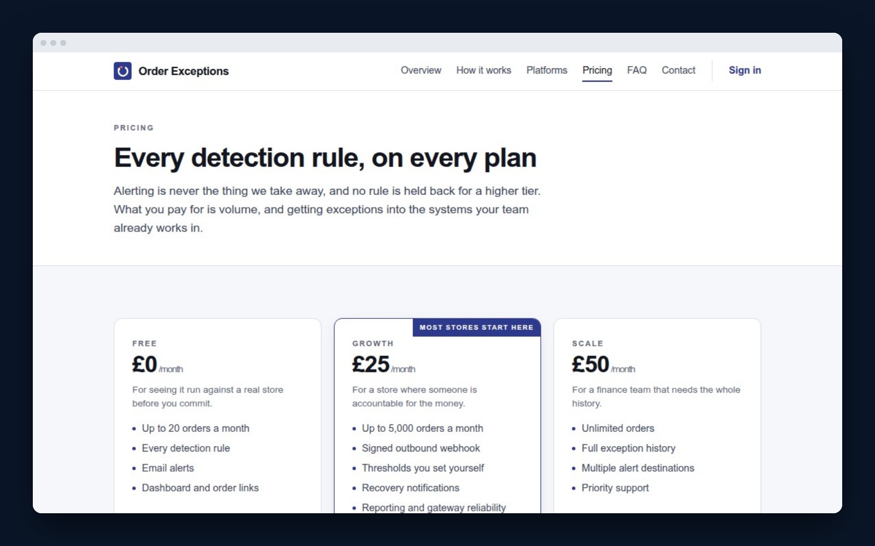
Task: Open the Contact nav item
Action: point(678,70)
